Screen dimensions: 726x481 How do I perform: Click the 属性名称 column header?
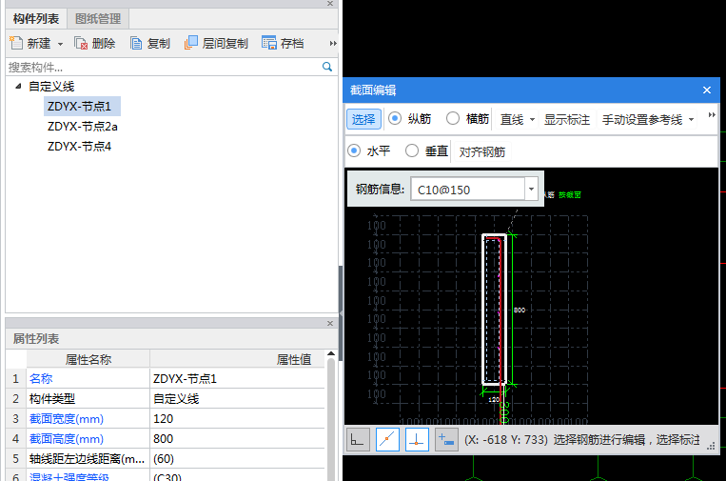point(88,359)
